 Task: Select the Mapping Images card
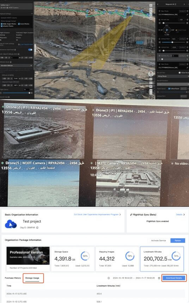pyautogui.click(x=117, y=259)
